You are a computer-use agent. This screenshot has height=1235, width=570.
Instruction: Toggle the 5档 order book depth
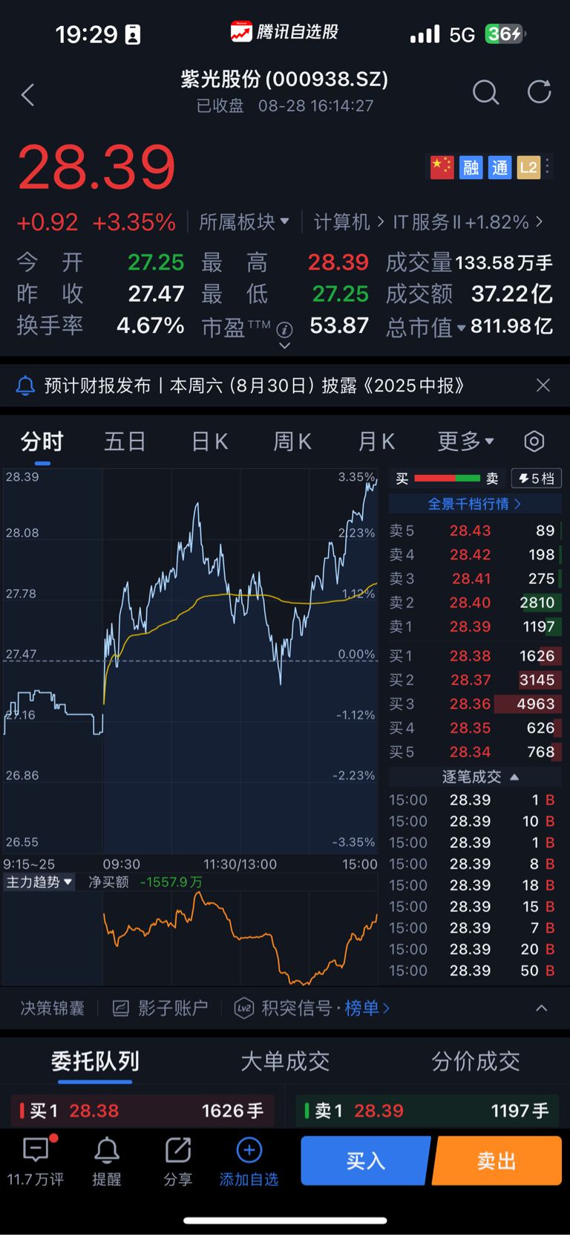click(x=537, y=479)
